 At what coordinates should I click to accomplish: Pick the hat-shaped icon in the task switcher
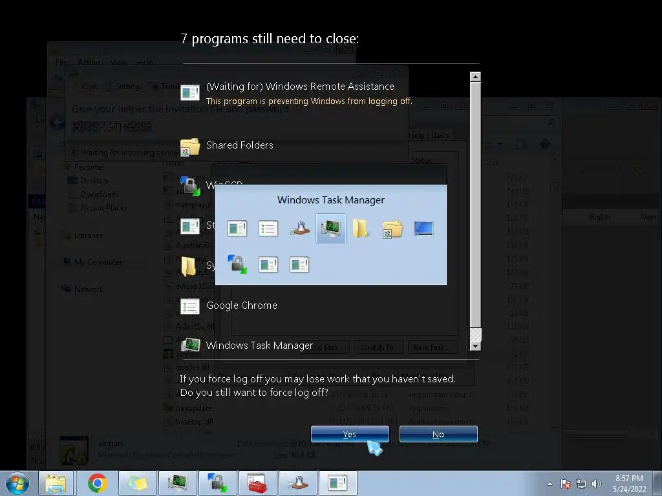pos(300,229)
